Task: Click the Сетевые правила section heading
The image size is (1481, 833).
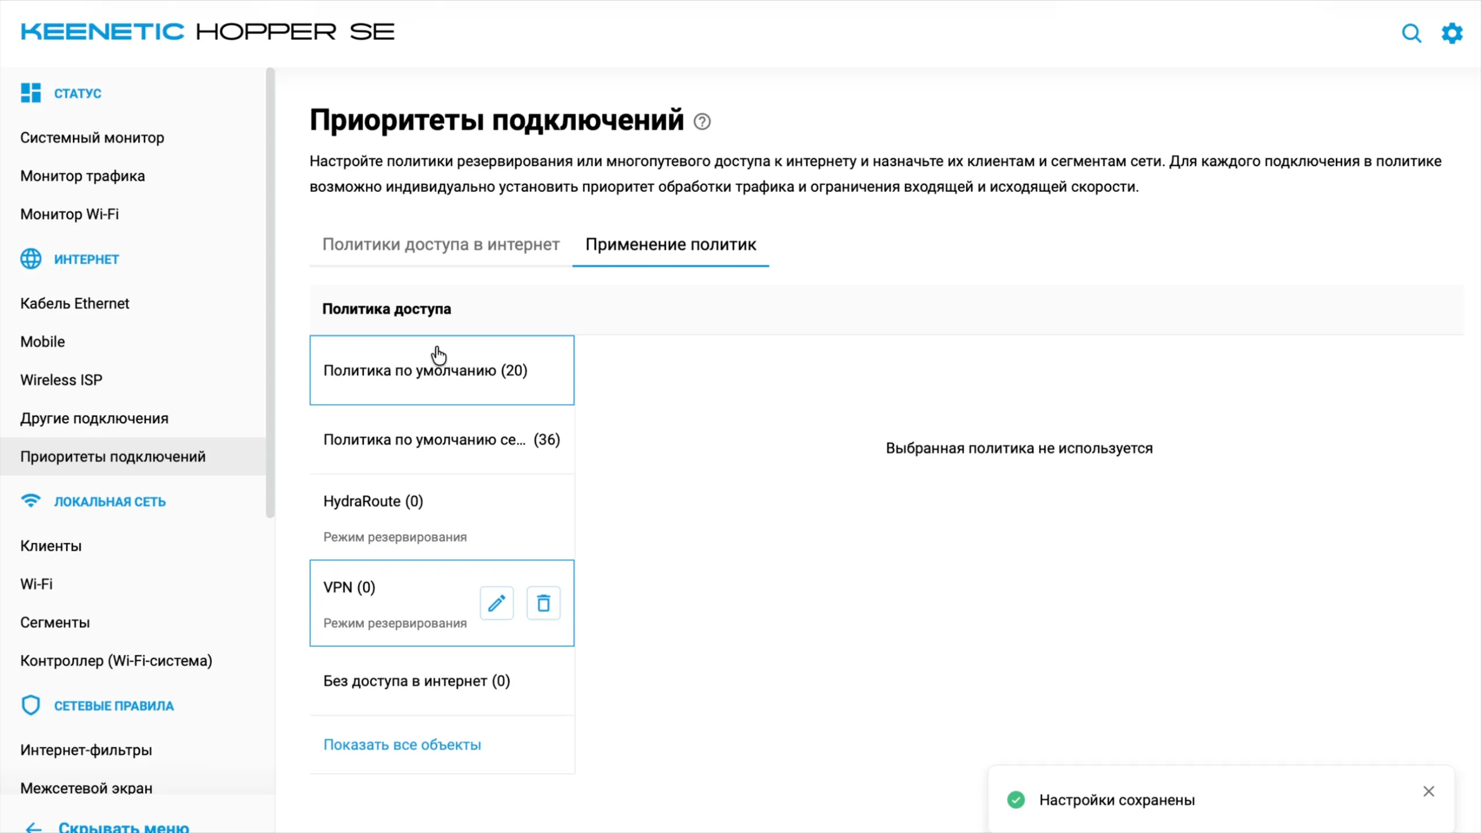Action: tap(114, 706)
